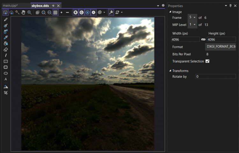Pick the Eraser tool
239x153 pixels.
point(6,49)
